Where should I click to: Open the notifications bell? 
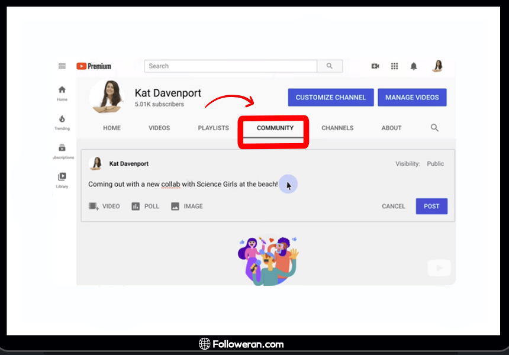[x=414, y=66]
